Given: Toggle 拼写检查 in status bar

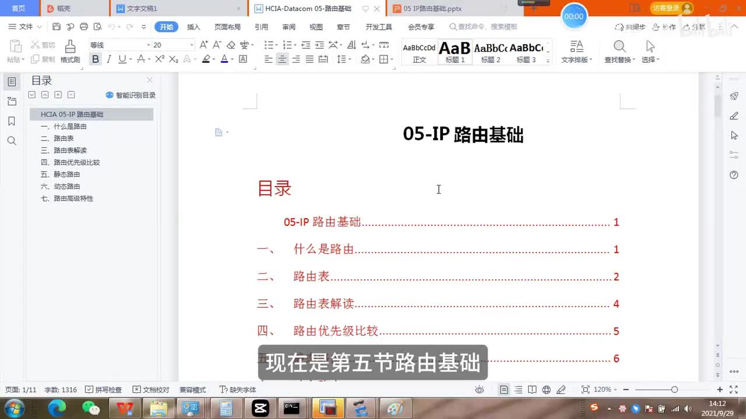Looking at the screenshot, I should pos(104,390).
